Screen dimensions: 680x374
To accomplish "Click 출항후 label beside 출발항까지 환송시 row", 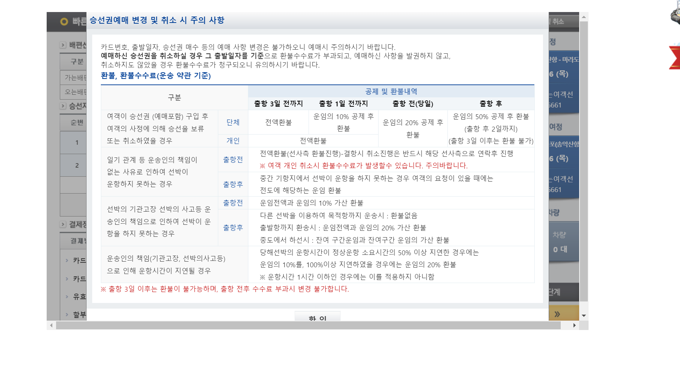I will click(233, 227).
